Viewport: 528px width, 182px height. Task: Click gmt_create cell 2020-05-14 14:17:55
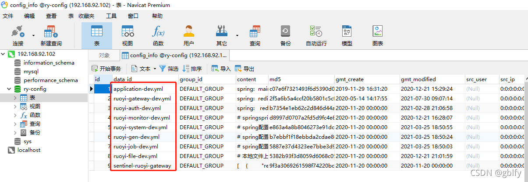tap(367, 98)
